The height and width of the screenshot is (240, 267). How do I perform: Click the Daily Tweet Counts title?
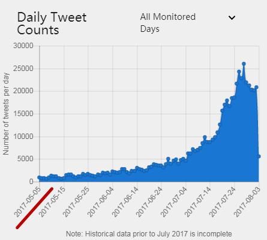pyautogui.click(x=52, y=23)
